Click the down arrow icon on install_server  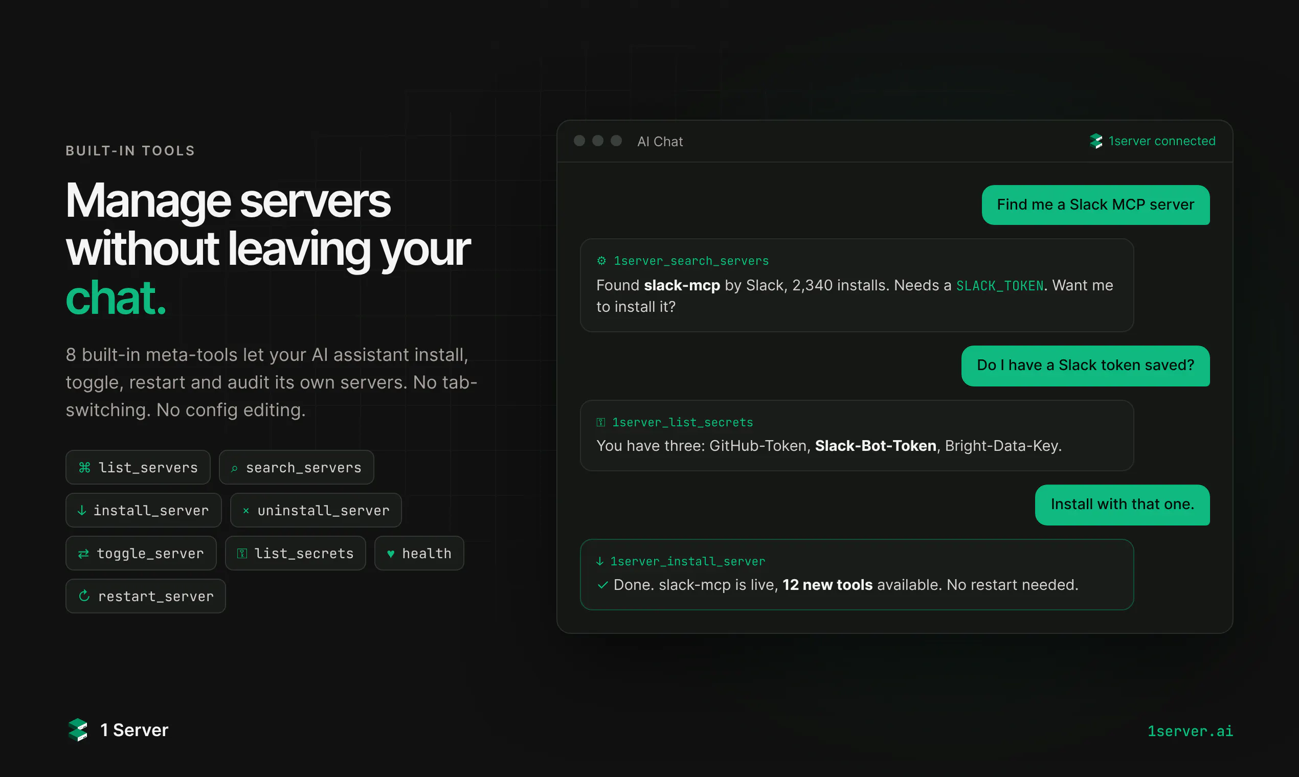pos(82,510)
